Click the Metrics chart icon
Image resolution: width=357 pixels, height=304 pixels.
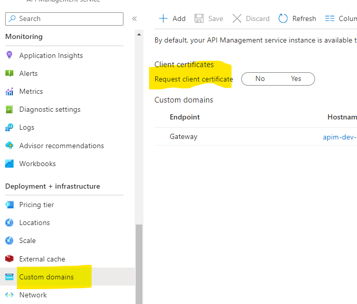point(9,91)
